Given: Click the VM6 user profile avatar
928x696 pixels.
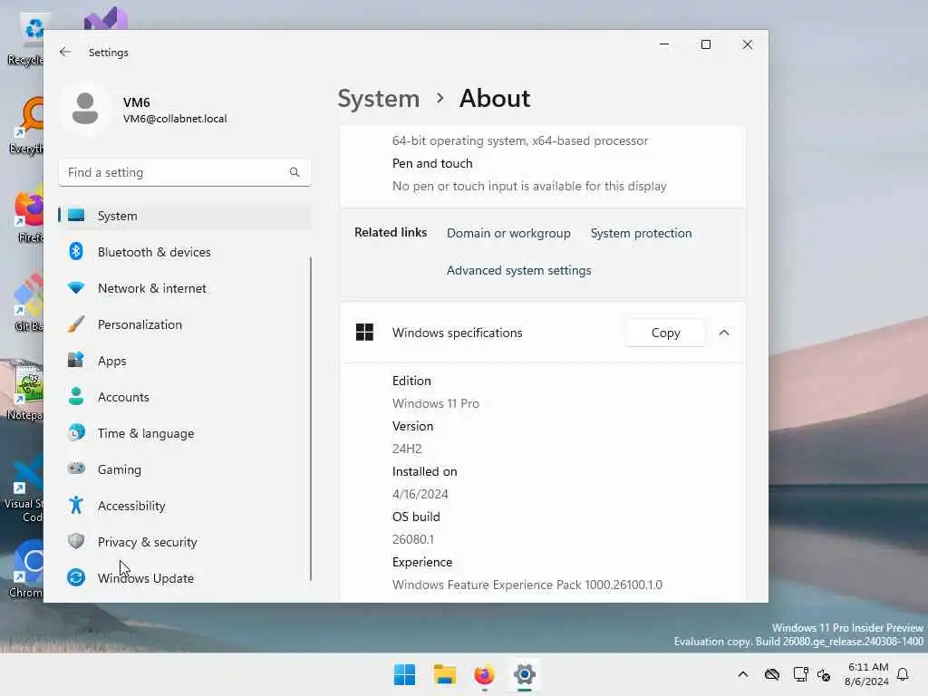Looking at the screenshot, I should pyautogui.click(x=85, y=109).
